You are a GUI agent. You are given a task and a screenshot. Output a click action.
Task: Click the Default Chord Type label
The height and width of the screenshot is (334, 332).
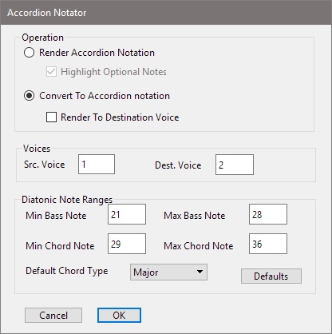[x=67, y=271]
